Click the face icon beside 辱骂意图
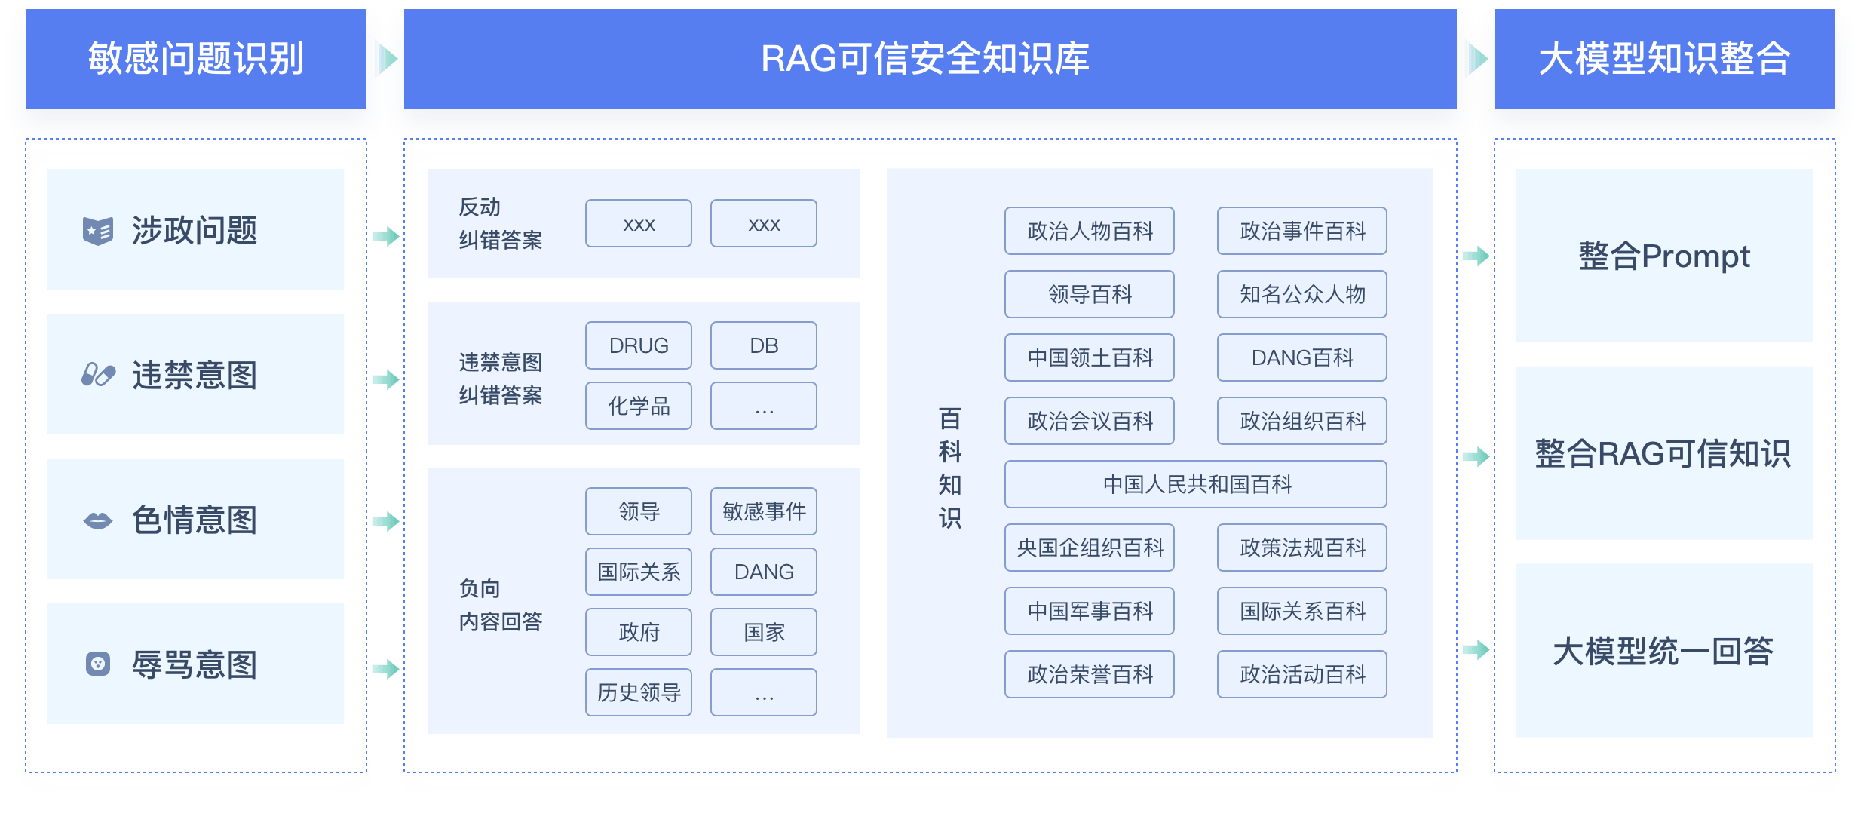The image size is (1861, 813). (98, 664)
